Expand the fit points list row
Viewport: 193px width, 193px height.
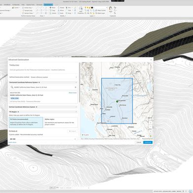(75, 139)
